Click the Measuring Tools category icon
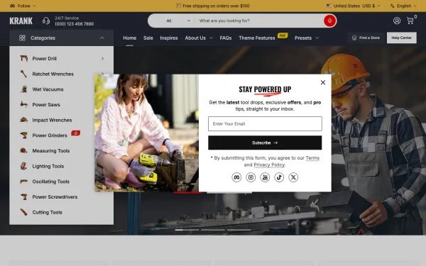This screenshot has width=426, height=266. point(23,150)
